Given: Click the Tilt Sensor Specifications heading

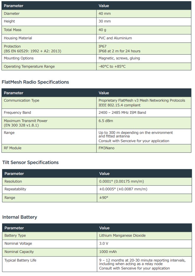Looking at the screenshot, I should coord(30,162).
